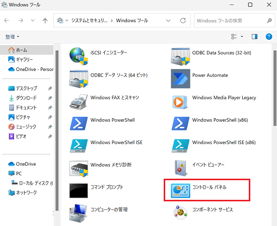
Task: Close the Windows ツール window
Action: pyautogui.click(x=269, y=5)
